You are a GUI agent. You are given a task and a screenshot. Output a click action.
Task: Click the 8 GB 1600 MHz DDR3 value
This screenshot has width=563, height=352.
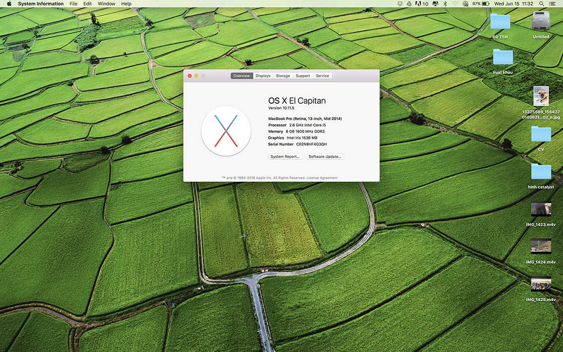tap(305, 132)
